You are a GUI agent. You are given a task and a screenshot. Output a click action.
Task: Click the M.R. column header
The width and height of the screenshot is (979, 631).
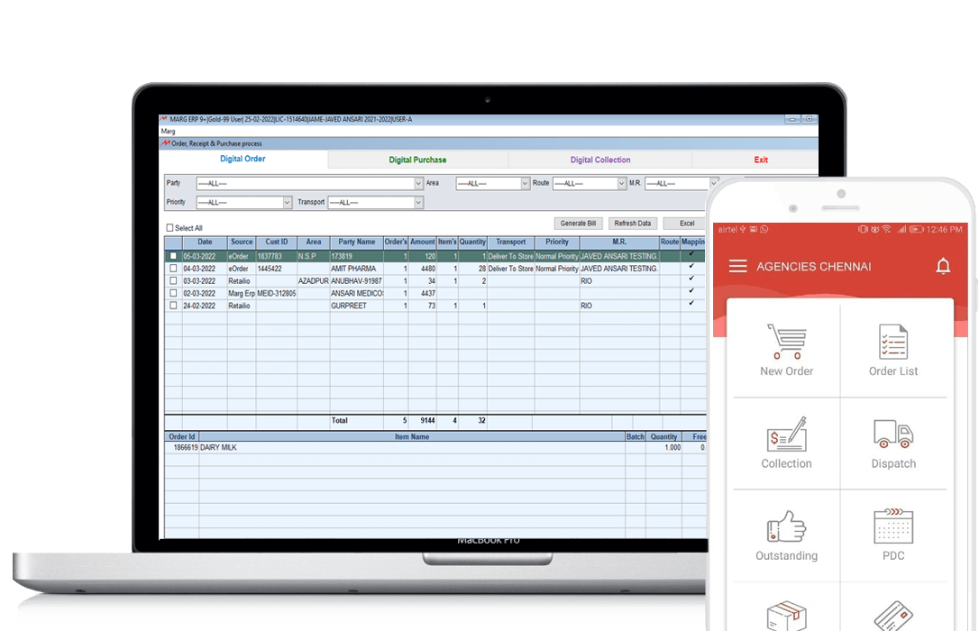click(619, 242)
